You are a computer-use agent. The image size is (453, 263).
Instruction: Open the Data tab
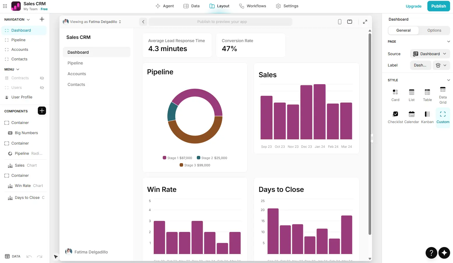pos(191,6)
